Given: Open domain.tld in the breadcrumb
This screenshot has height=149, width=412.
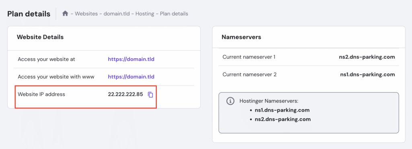Looking at the screenshot, I should (117, 14).
